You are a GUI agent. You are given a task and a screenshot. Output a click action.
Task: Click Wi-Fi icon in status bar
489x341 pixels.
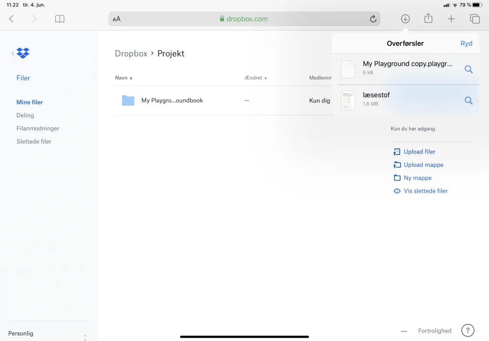point(455,5)
